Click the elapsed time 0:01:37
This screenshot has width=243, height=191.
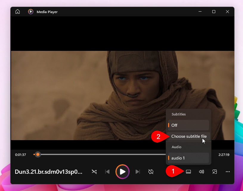coord(21,155)
